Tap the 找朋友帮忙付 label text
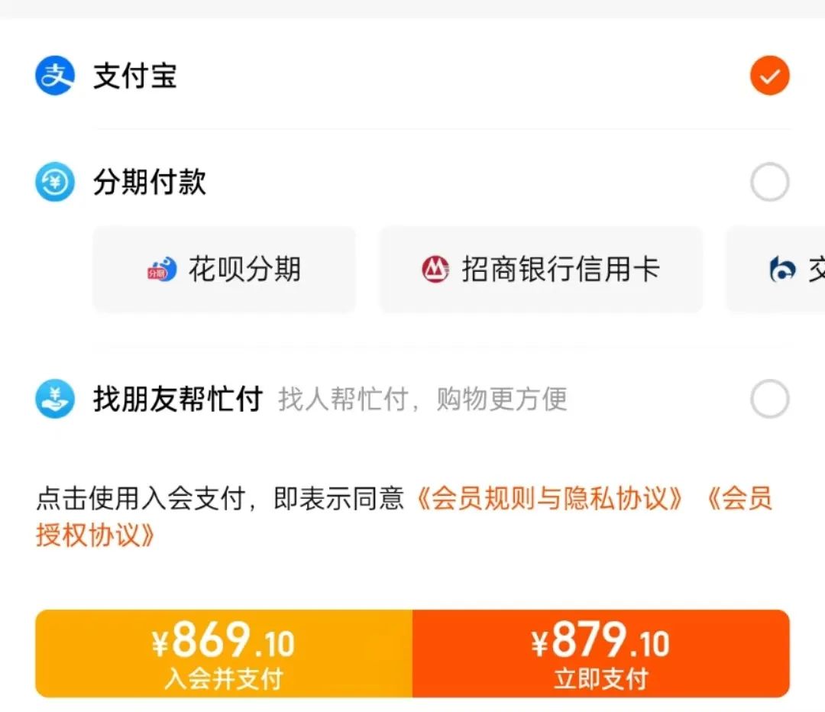Image resolution: width=825 pixels, height=712 pixels. (x=178, y=399)
